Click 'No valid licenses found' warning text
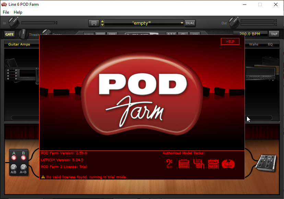Image resolution: width=284 pixels, height=199 pixels. tap(86, 177)
